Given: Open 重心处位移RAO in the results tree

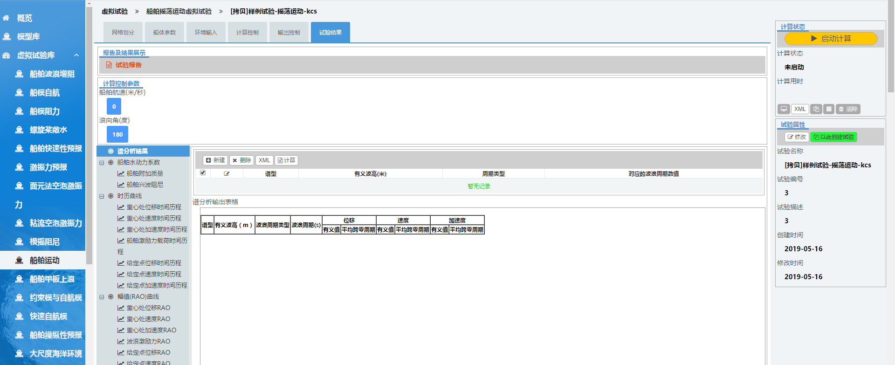Looking at the screenshot, I should click(148, 308).
